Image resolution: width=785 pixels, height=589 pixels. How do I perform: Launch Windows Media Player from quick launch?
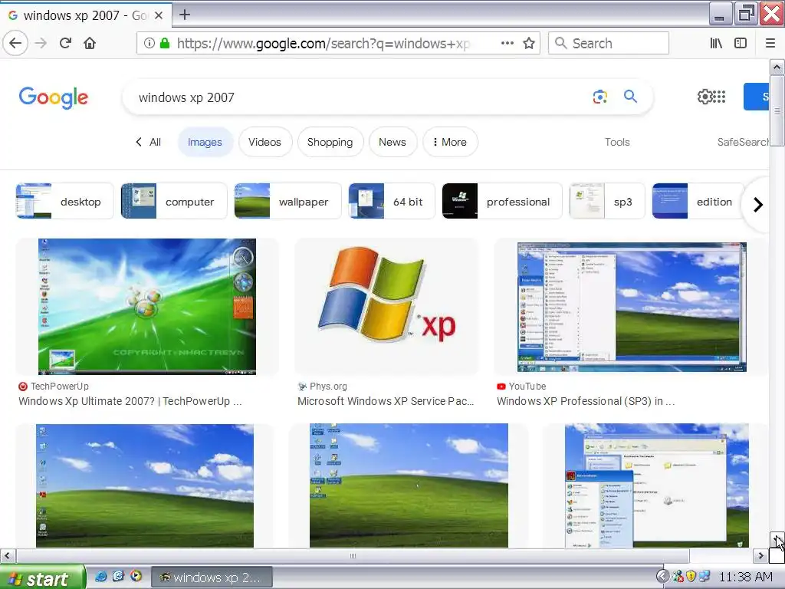click(136, 577)
